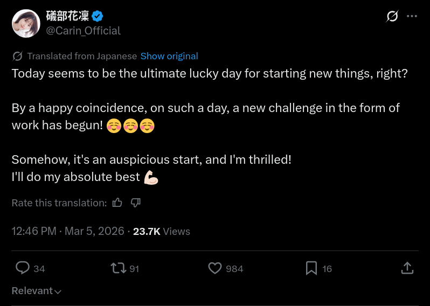
Task: Open the 23.7K Views analytics
Action: [x=162, y=231]
